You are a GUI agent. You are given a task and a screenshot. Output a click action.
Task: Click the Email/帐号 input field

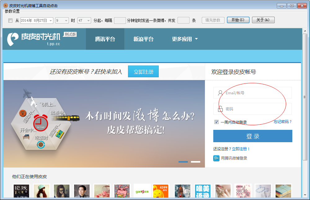[x=252, y=93]
